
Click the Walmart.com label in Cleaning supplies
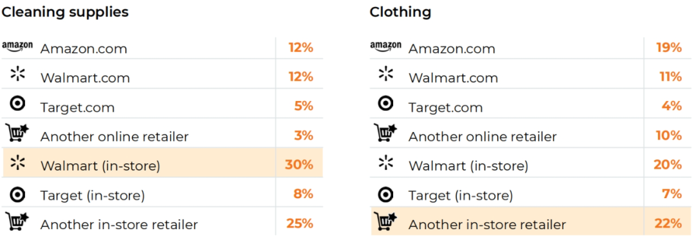point(85,78)
